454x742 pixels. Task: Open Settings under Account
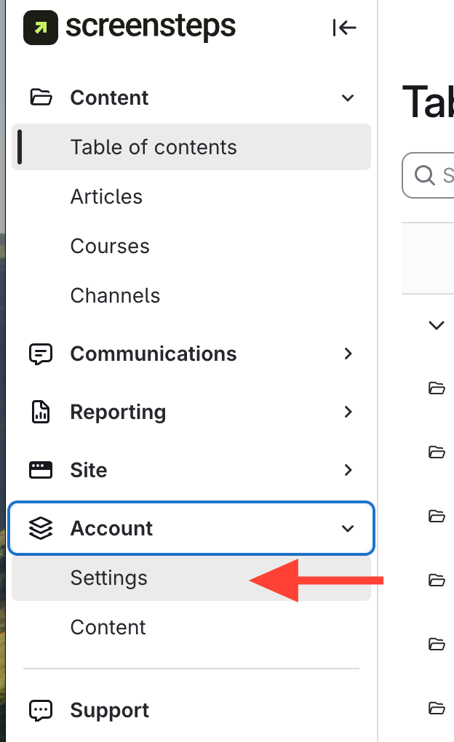point(109,578)
